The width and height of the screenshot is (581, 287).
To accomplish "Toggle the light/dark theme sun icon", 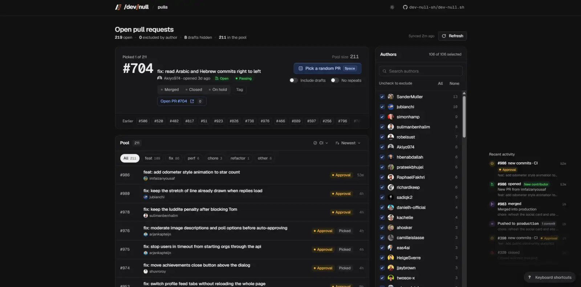I will click(x=392, y=7).
